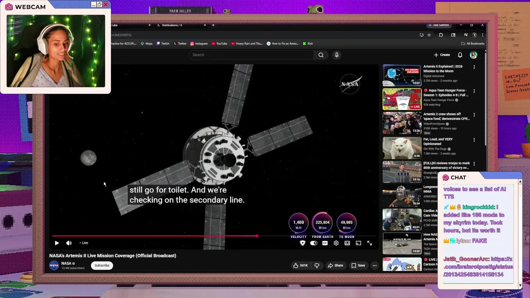Dislike the Artemis II video
This screenshot has width=530, height=298.
pyautogui.click(x=317, y=265)
